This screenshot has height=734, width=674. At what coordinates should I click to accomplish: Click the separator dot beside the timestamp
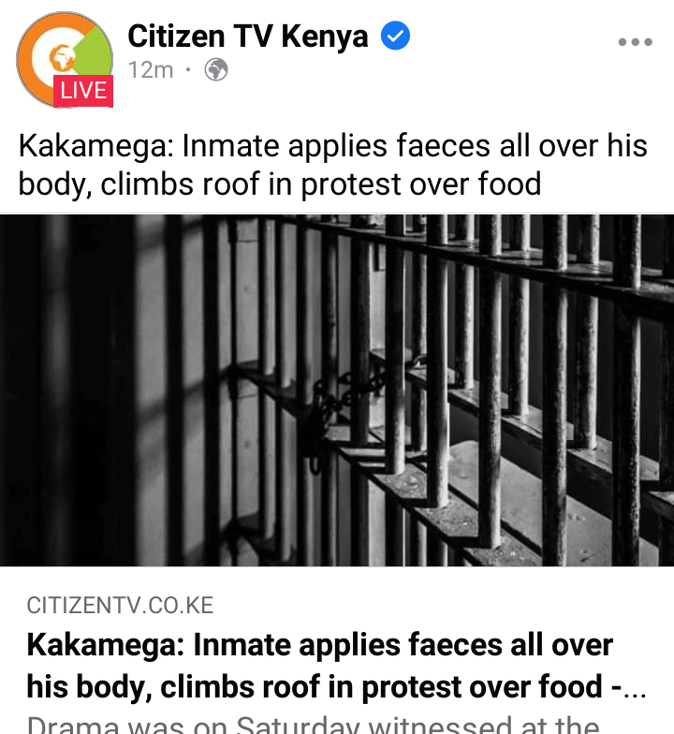(188, 71)
